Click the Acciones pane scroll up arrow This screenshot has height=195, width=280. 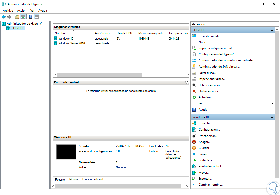[x=277, y=29]
